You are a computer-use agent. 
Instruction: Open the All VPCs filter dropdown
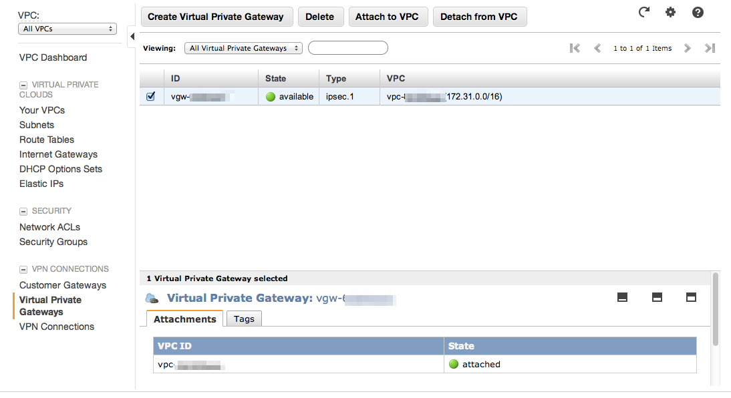coord(67,29)
